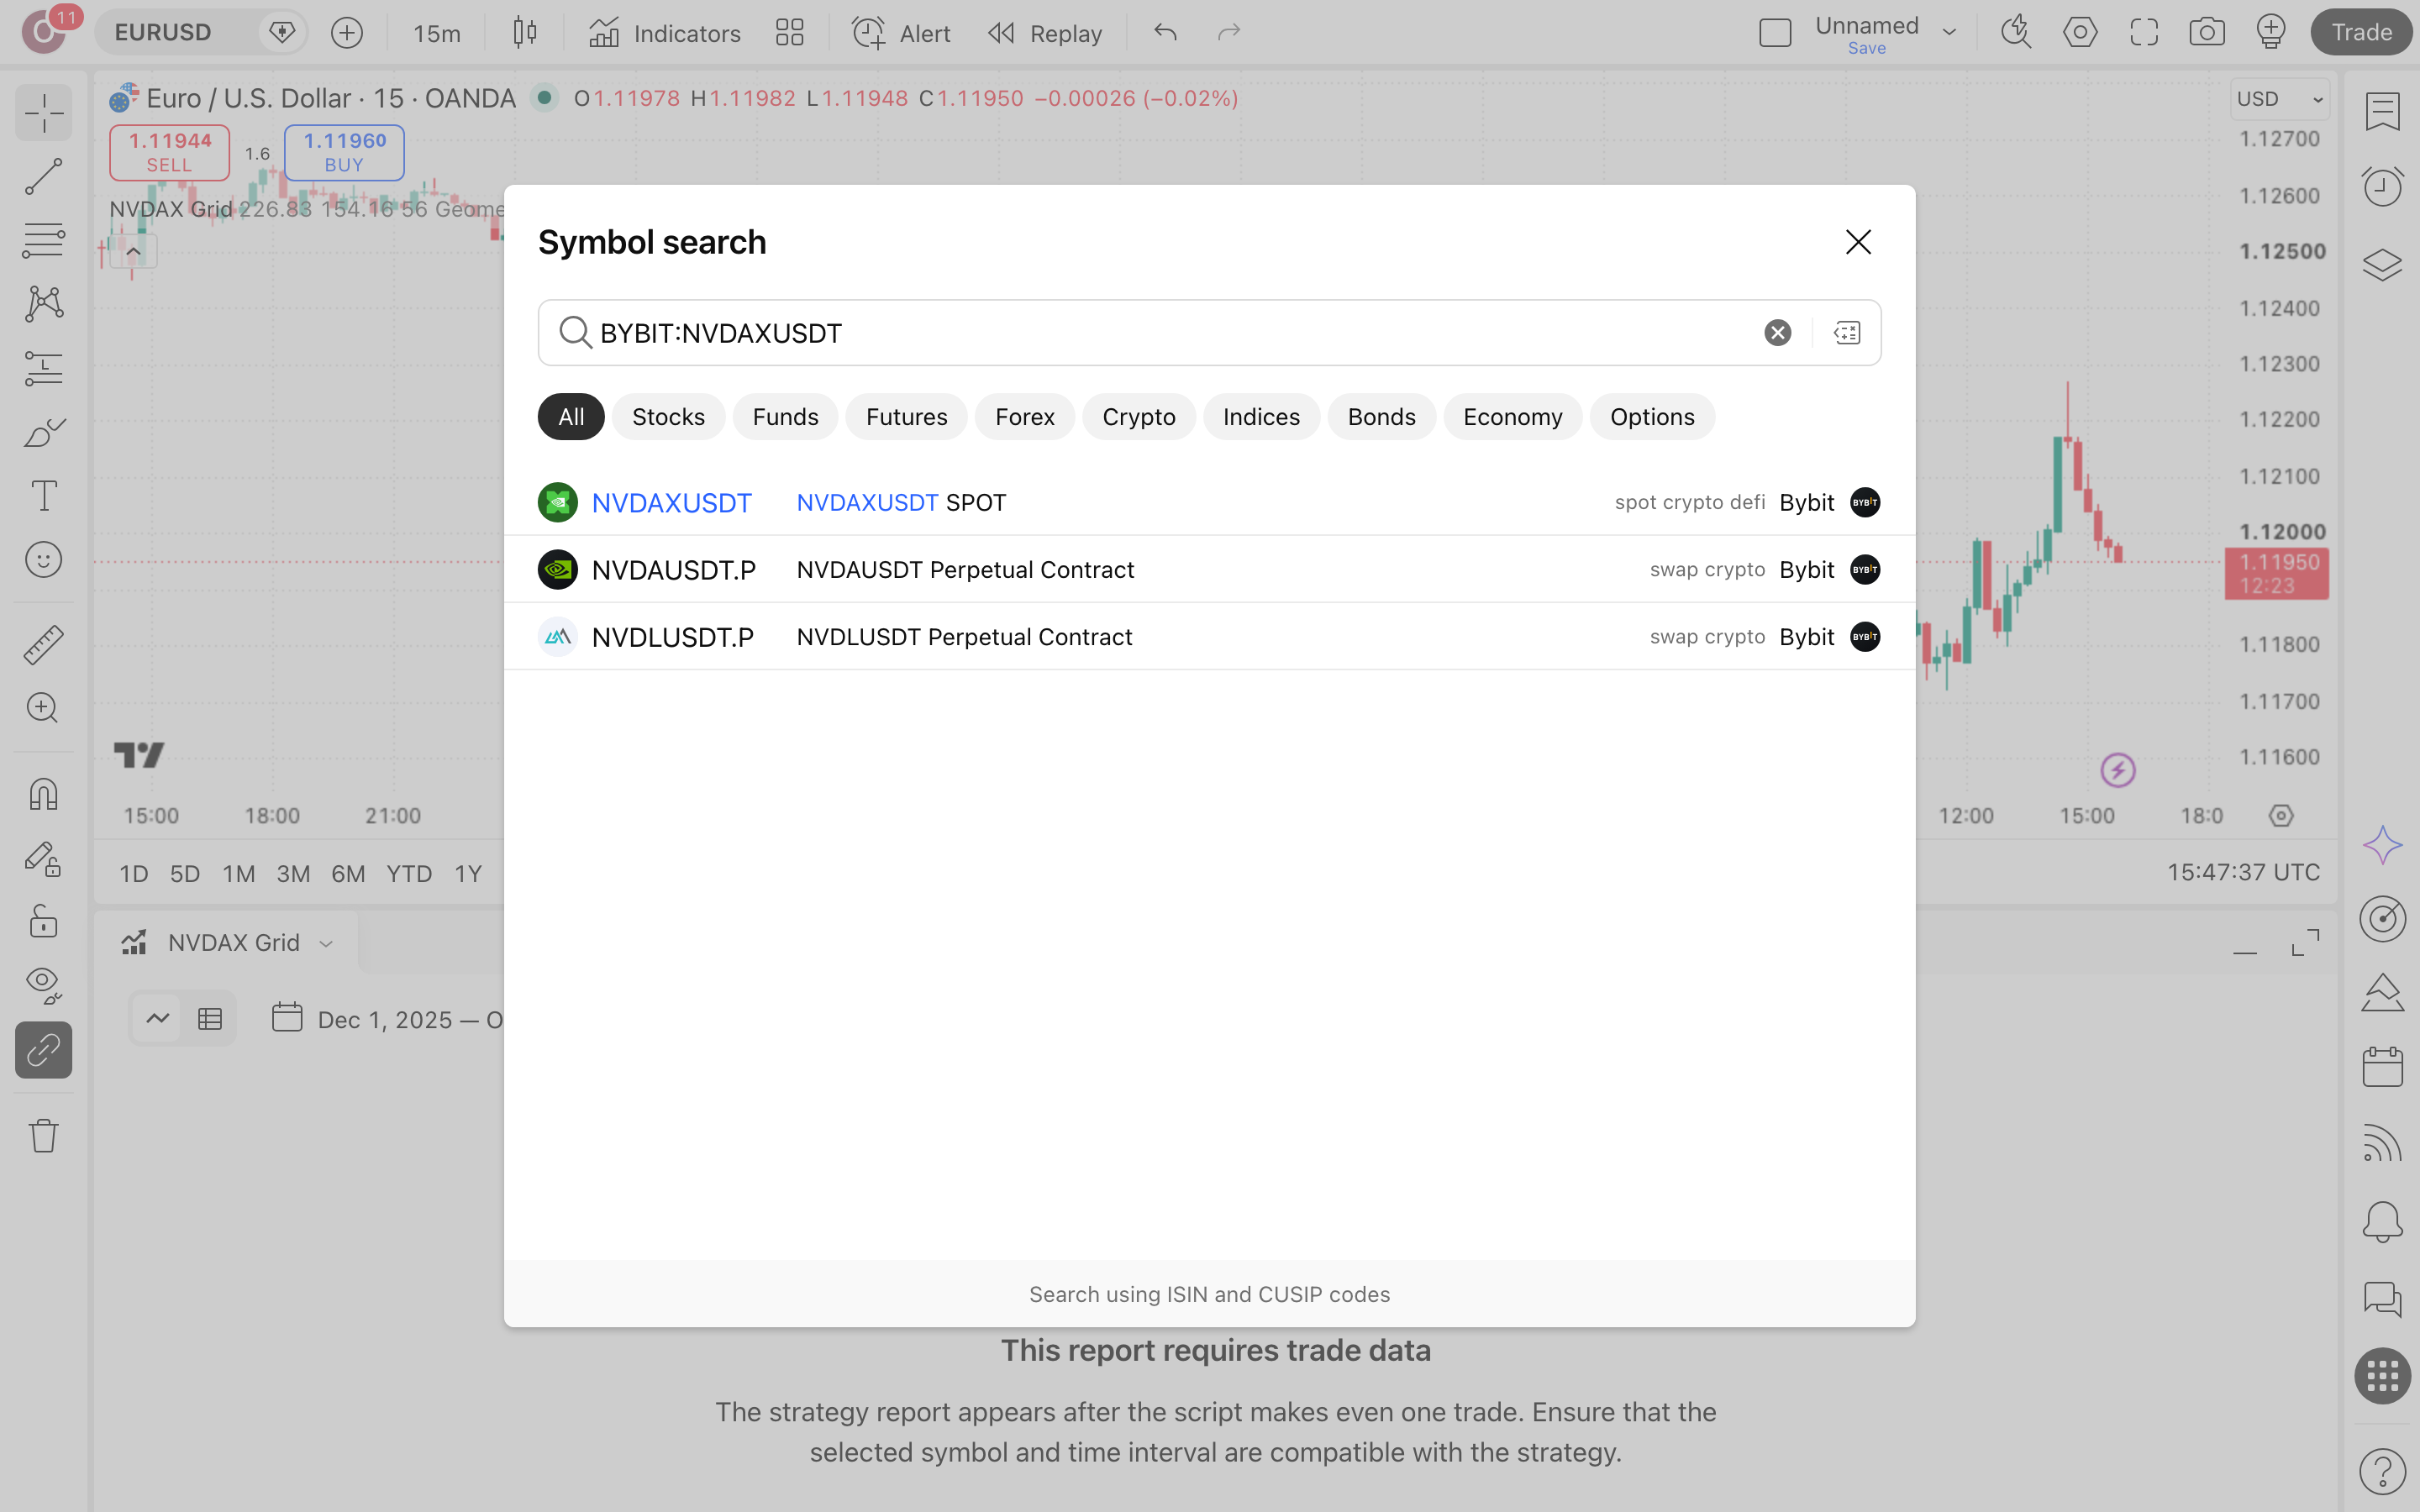This screenshot has width=2420, height=1512.
Task: Choose NVDAUSDT.P Perpetual Contract result
Action: point(1209,570)
